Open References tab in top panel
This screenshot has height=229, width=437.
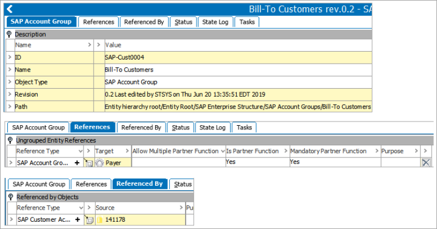pyautogui.click(x=99, y=22)
